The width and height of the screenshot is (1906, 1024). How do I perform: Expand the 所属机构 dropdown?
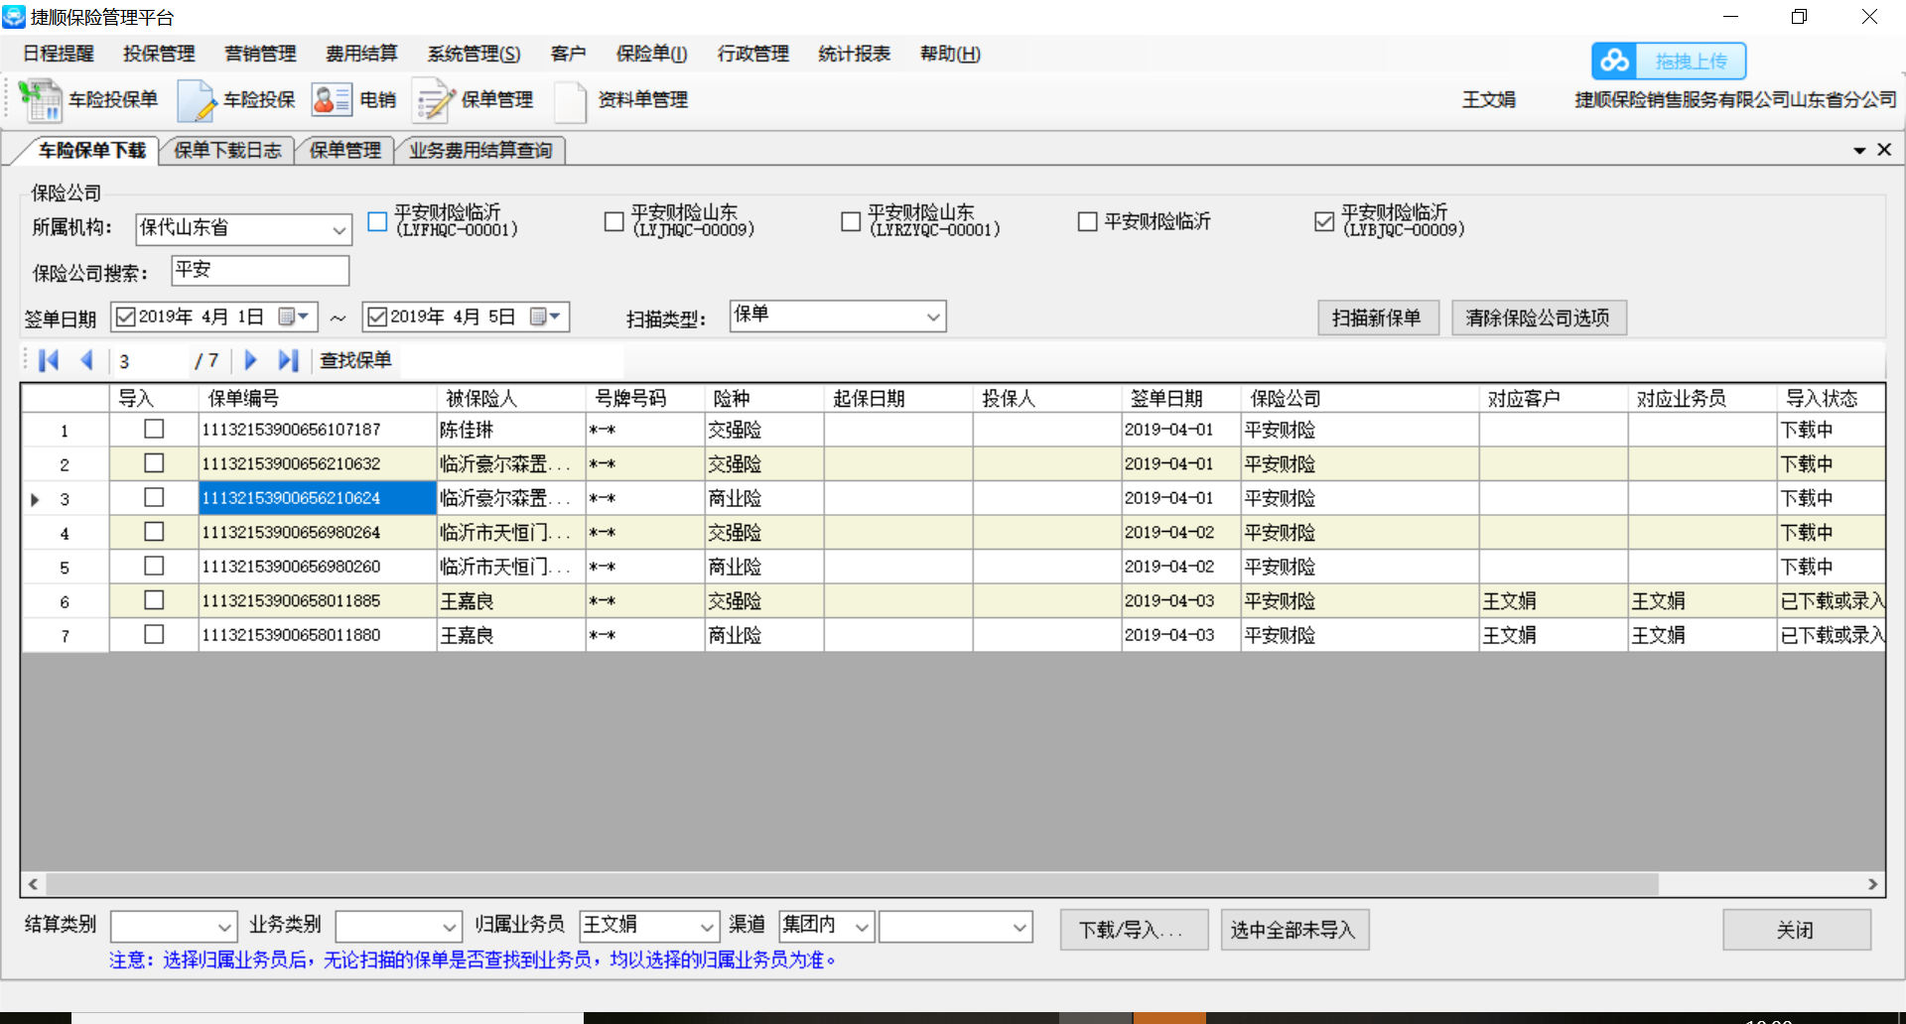pyautogui.click(x=339, y=230)
